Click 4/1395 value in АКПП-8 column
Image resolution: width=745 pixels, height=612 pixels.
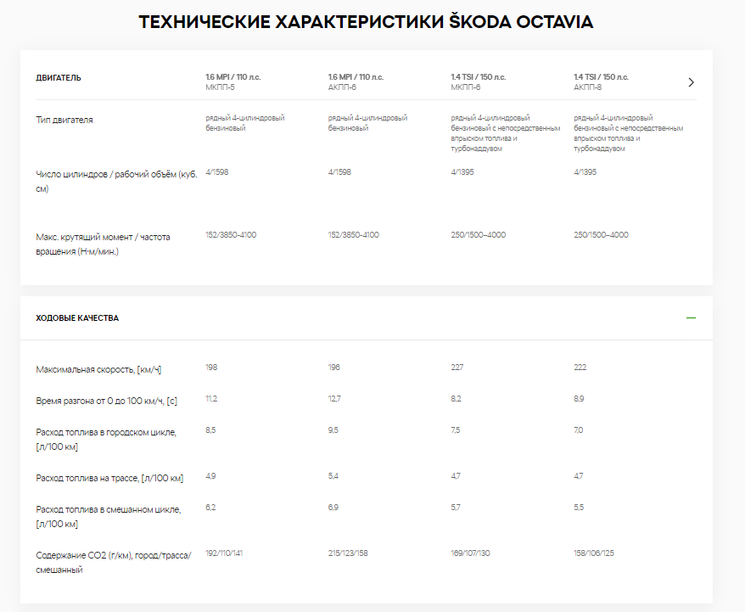585,172
